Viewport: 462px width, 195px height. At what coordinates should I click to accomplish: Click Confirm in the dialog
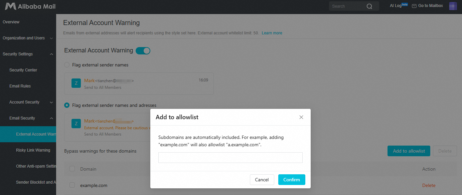292,180
